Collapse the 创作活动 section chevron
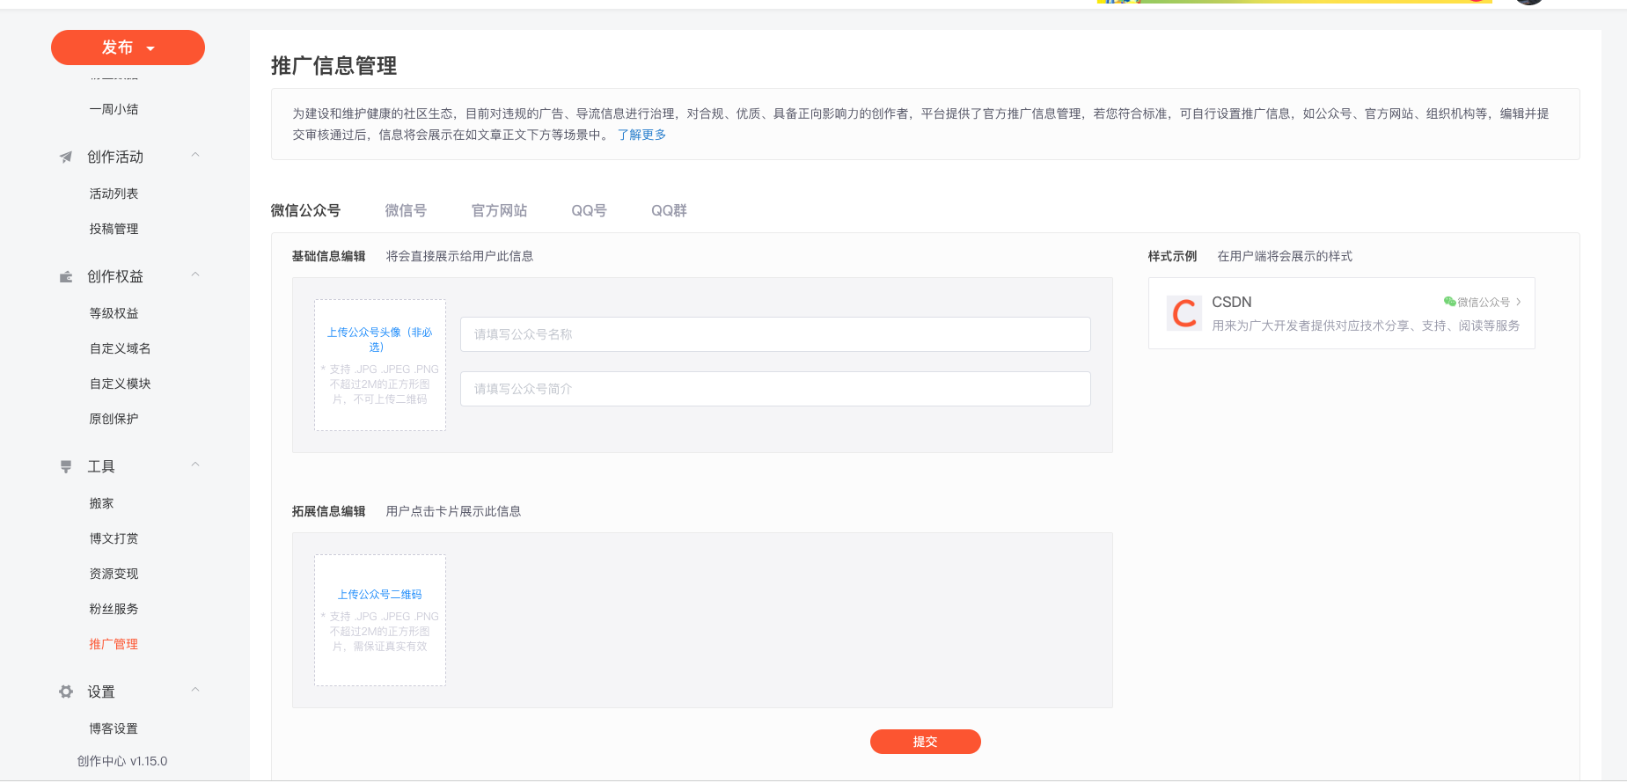 [x=195, y=156]
